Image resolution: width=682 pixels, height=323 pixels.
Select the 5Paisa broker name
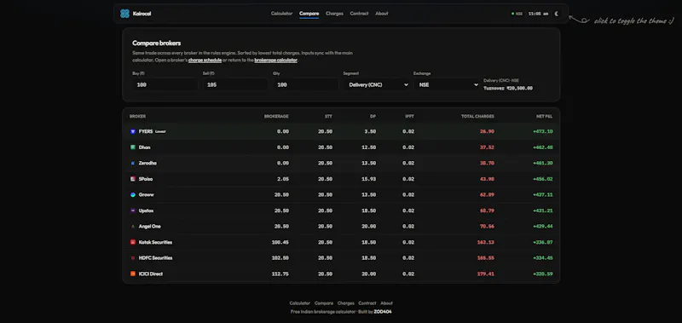click(146, 179)
